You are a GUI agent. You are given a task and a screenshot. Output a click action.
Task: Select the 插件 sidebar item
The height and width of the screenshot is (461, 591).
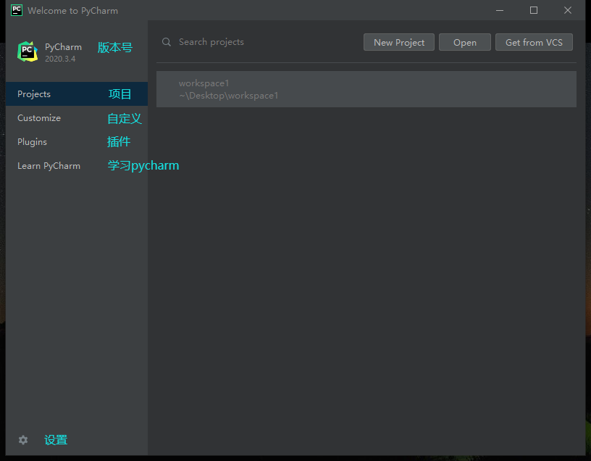tap(119, 141)
